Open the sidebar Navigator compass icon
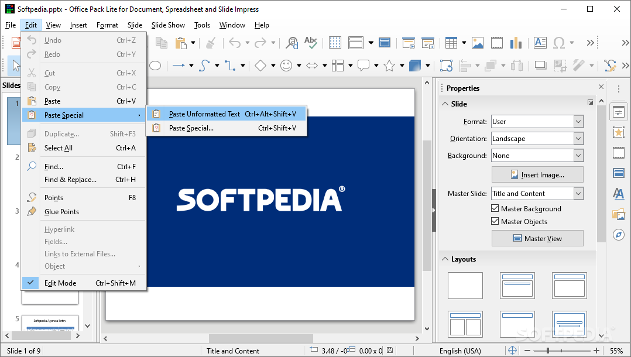 619,234
